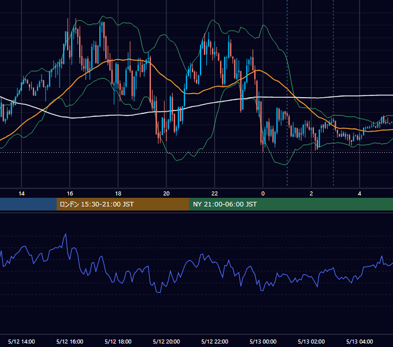Screen dimensions: 393x347
Task: Click the time axis label 0
Action: tap(263, 194)
